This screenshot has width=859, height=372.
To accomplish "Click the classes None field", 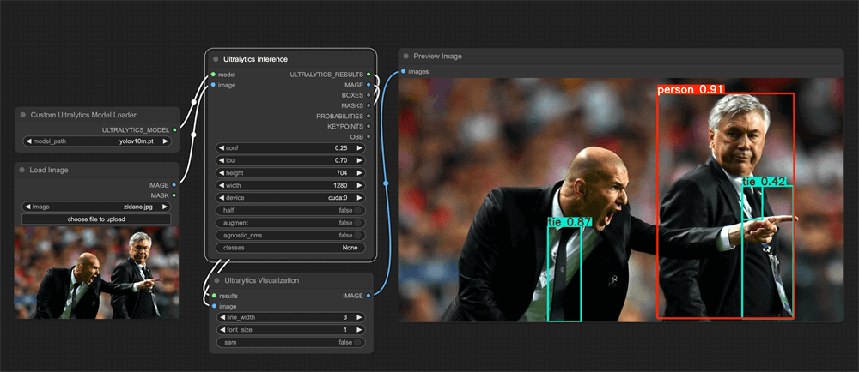I will (x=291, y=248).
